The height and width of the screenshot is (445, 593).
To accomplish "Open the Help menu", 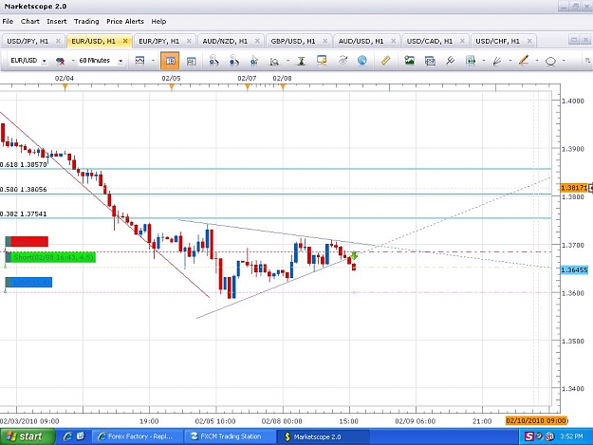I will click(158, 22).
